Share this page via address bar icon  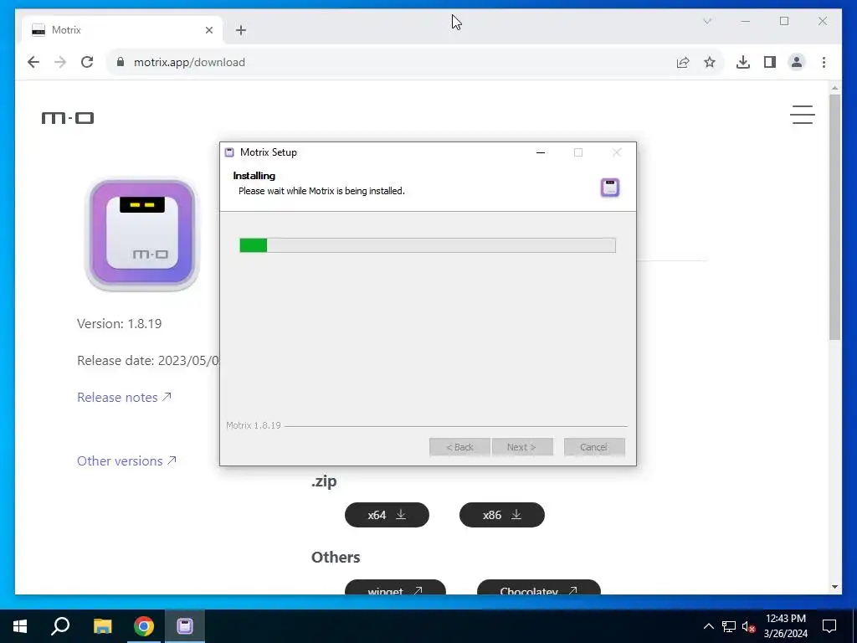pyautogui.click(x=683, y=62)
